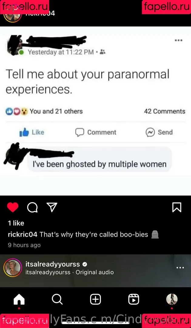This screenshot has width=191, height=328.
Task: Click the thumbs-up Like button
Action: click(x=32, y=132)
